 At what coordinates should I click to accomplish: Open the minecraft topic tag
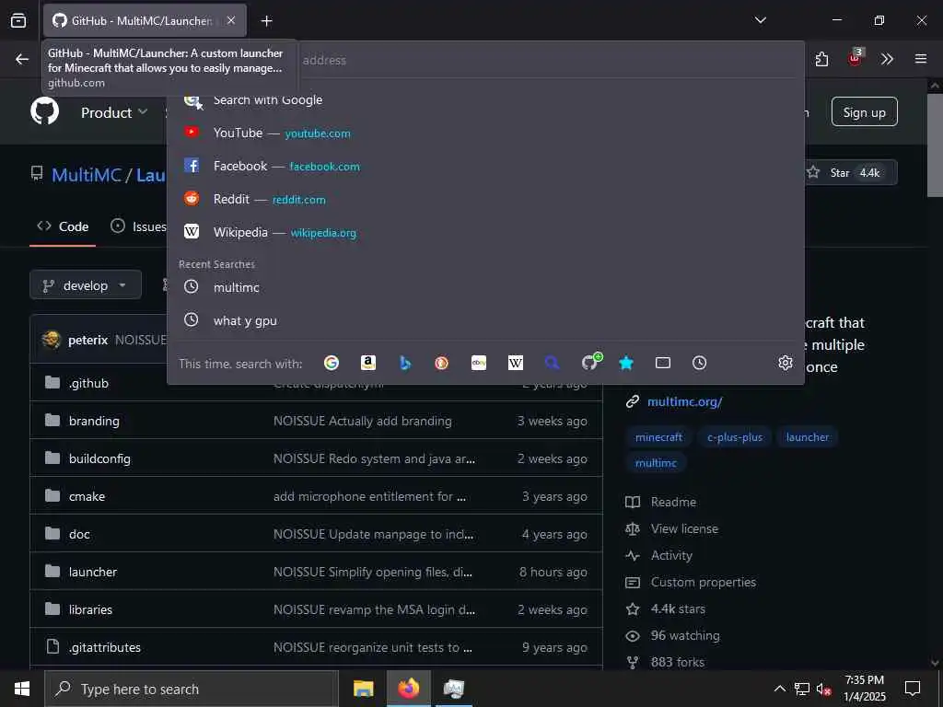658,437
